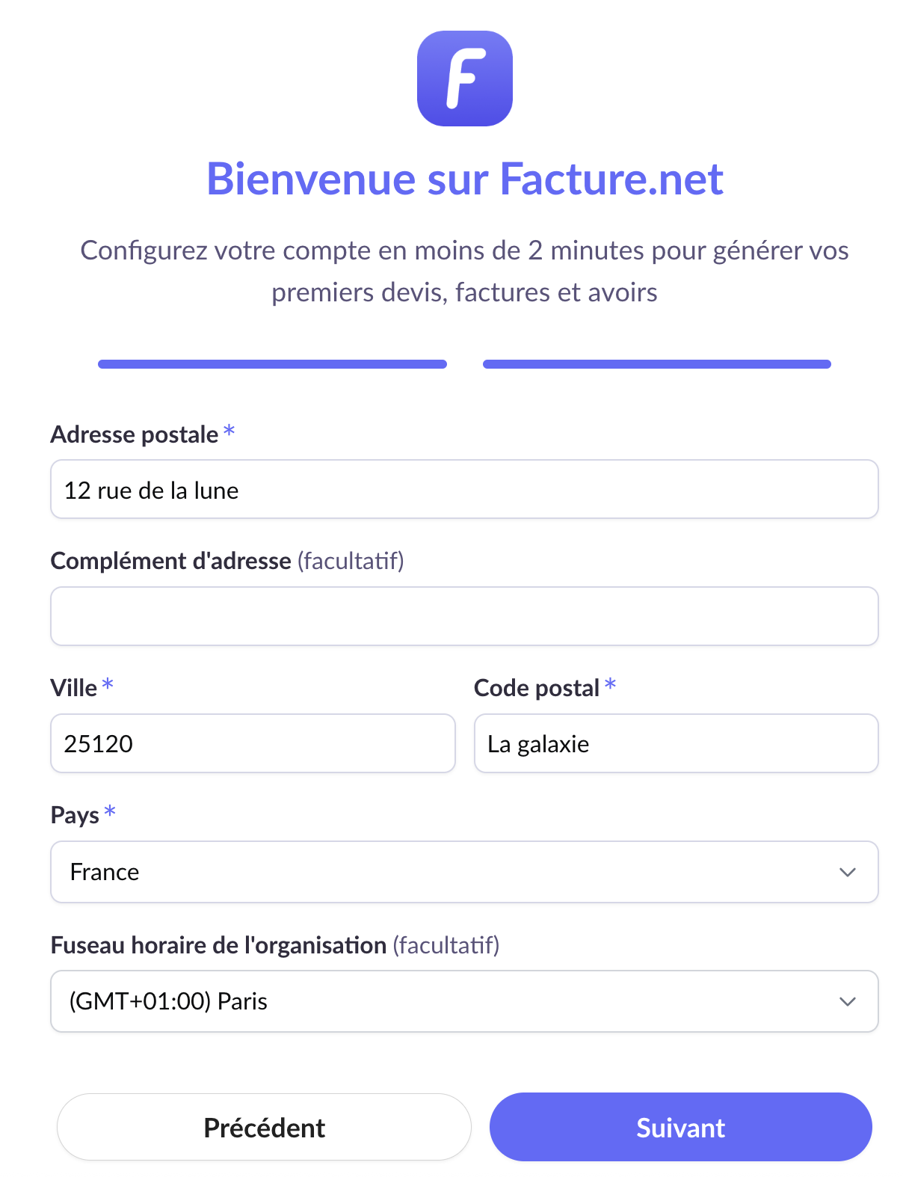The height and width of the screenshot is (1177, 903).
Task: Click the first progress step bar
Action: [x=272, y=364]
